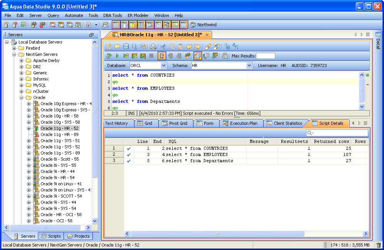Click the Servers panel restore button
This screenshot has height=250, width=384.
pyautogui.click(x=91, y=35)
